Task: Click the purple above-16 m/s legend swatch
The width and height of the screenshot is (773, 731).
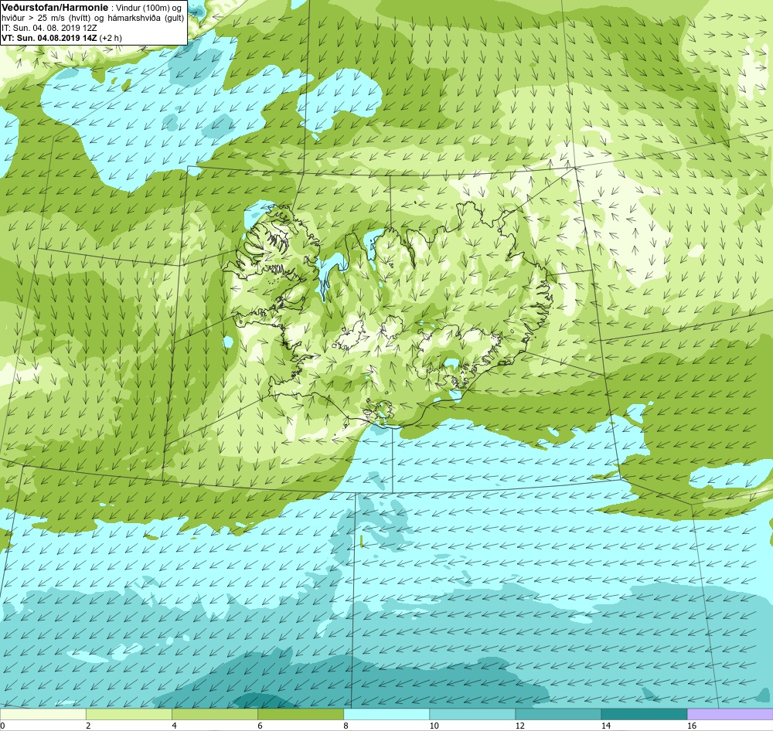Action: point(730,714)
